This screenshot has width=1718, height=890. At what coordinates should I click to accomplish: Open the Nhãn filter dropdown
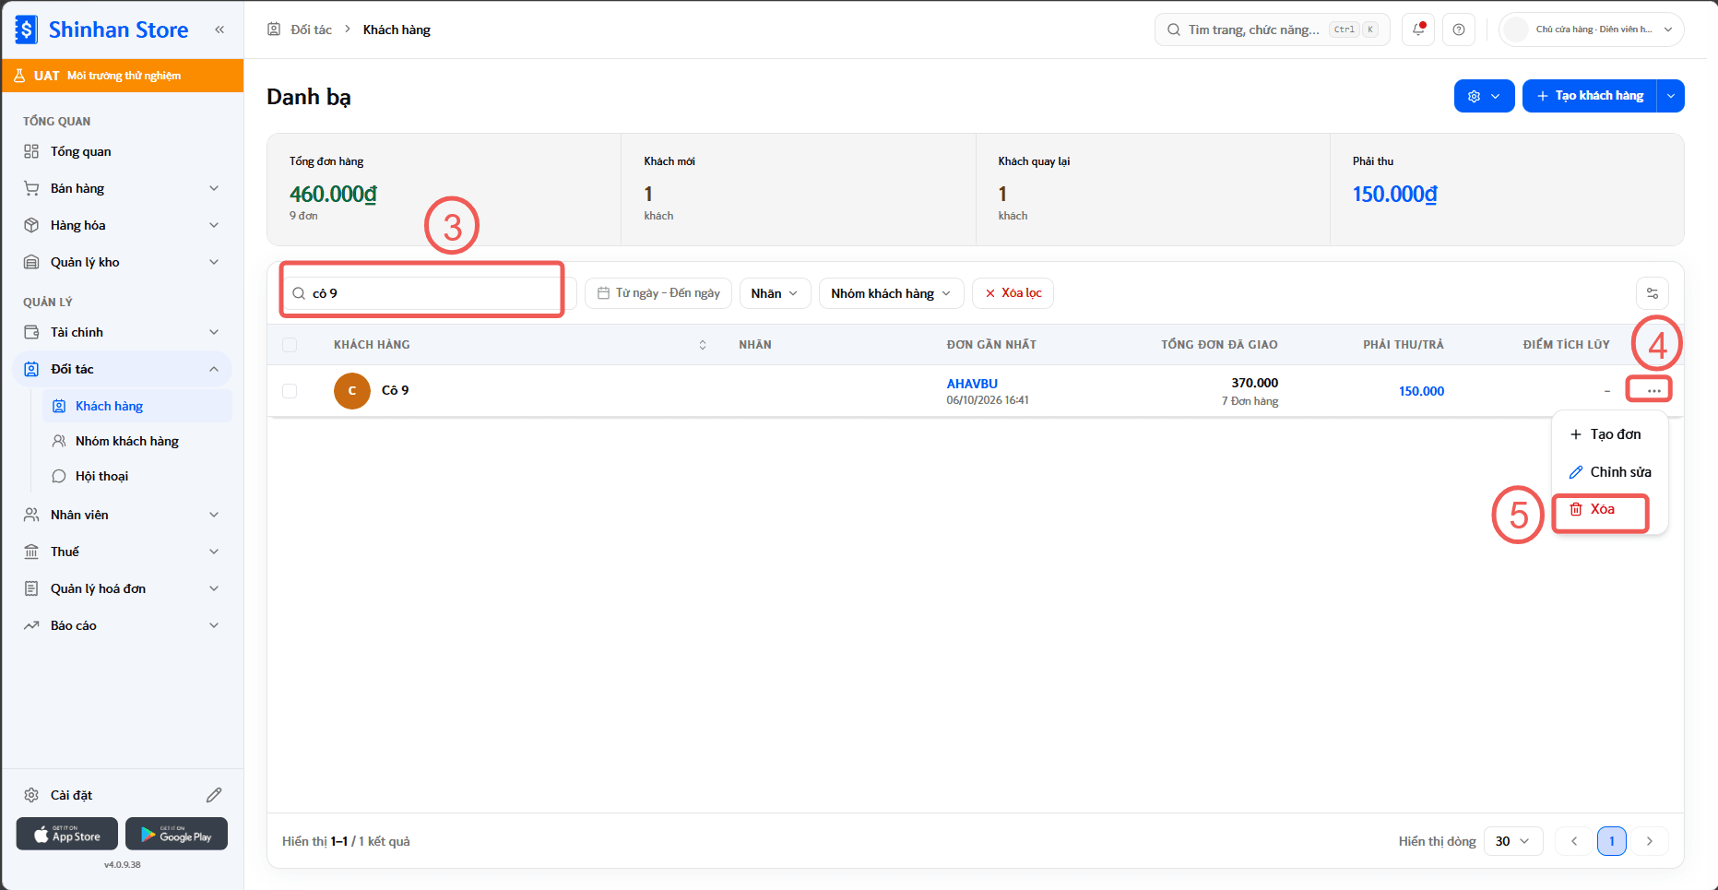pyautogui.click(x=775, y=293)
